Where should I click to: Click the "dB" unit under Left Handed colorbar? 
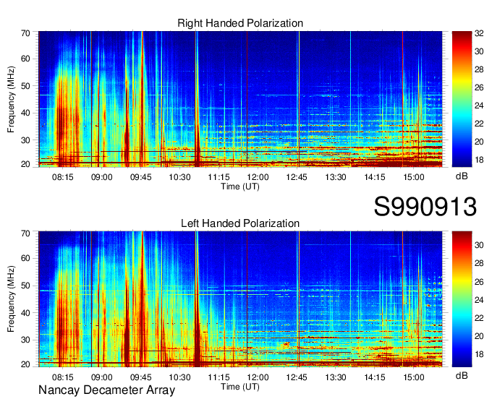(x=462, y=375)
